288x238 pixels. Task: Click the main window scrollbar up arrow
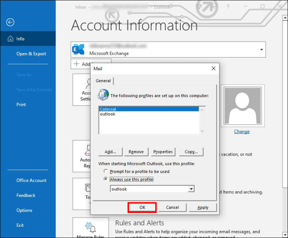point(285,18)
